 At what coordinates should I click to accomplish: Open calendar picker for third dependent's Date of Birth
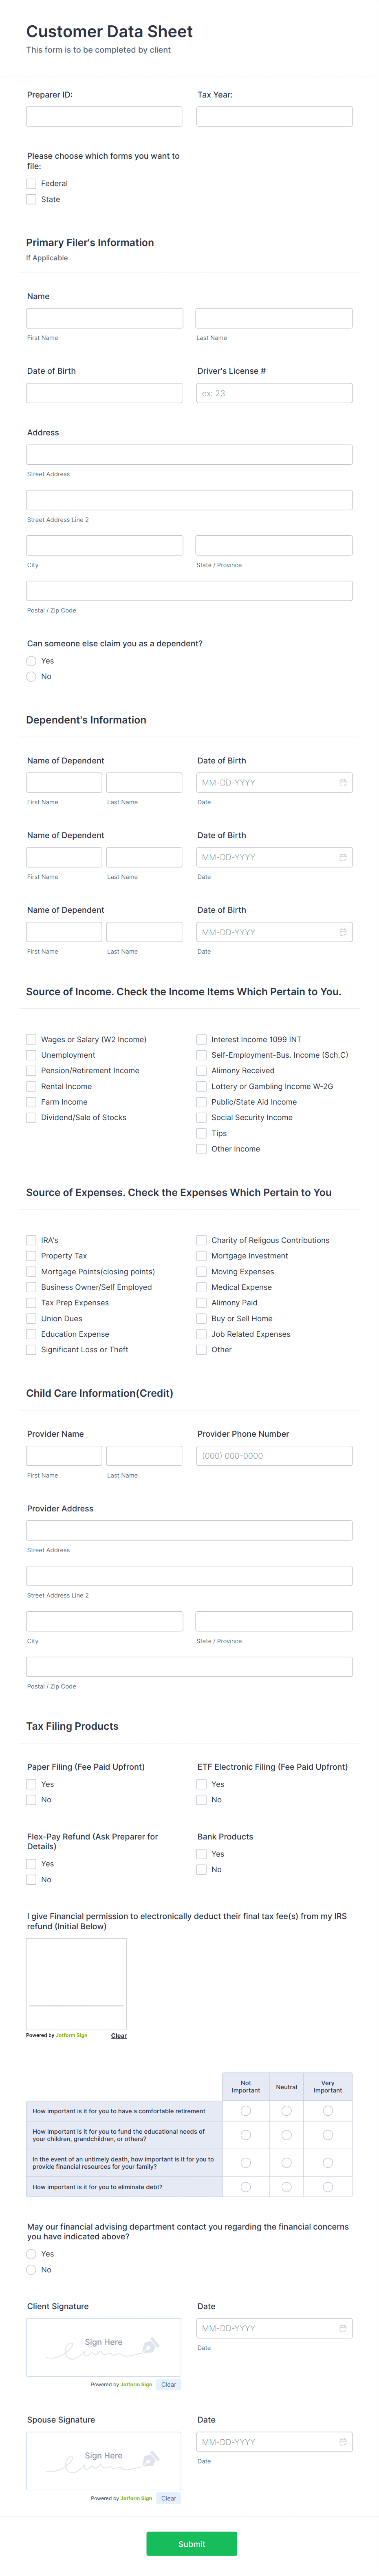[x=343, y=931]
